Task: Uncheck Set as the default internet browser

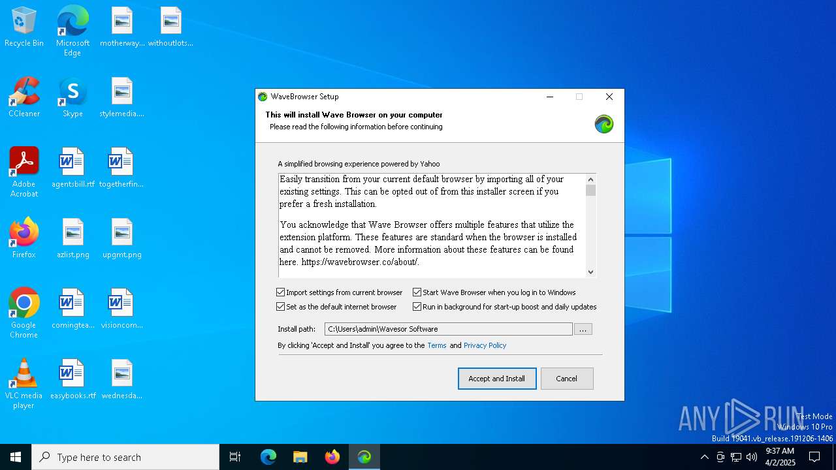Action: pos(281,307)
